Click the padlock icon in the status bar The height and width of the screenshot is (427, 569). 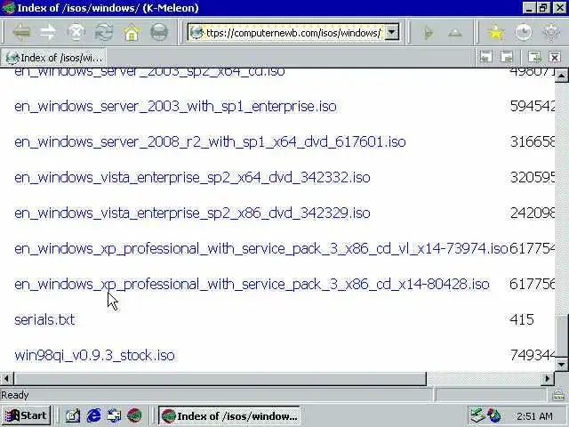pos(557,395)
